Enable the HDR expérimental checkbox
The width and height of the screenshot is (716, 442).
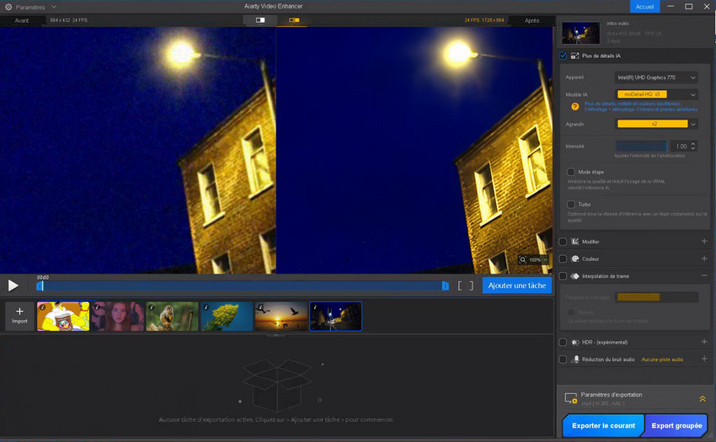pos(563,342)
